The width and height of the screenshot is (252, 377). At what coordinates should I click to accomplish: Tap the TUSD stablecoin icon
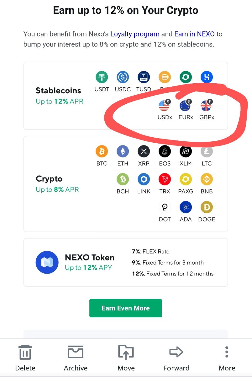144,77
